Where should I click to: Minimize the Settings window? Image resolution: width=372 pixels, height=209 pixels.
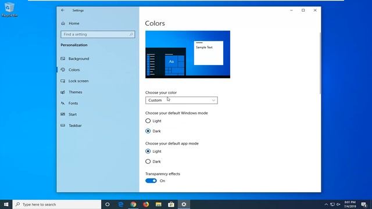click(291, 10)
